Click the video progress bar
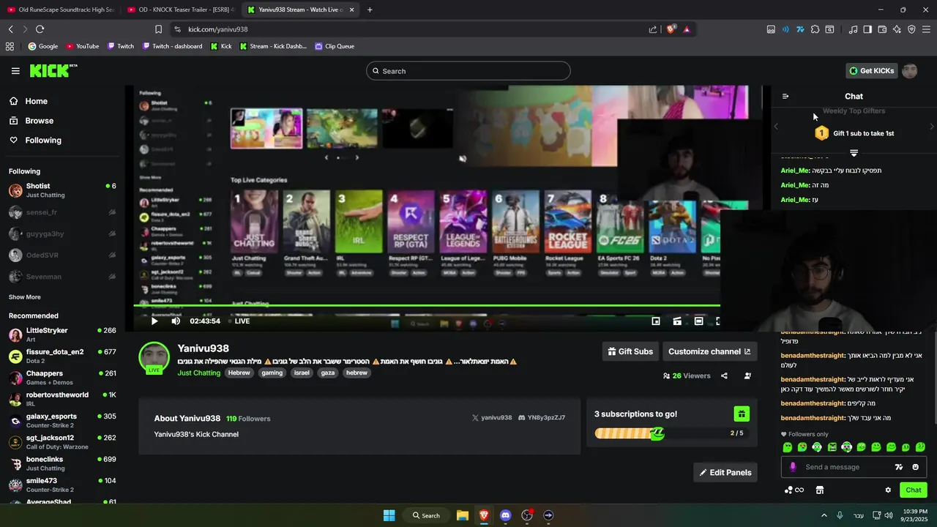Viewport: 937px width, 527px height. click(427, 306)
